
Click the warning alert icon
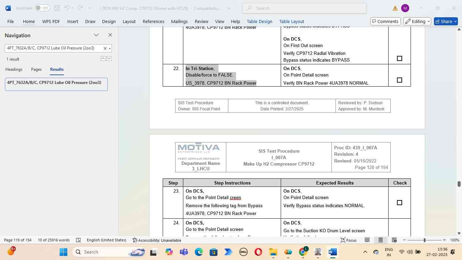click(x=395, y=8)
